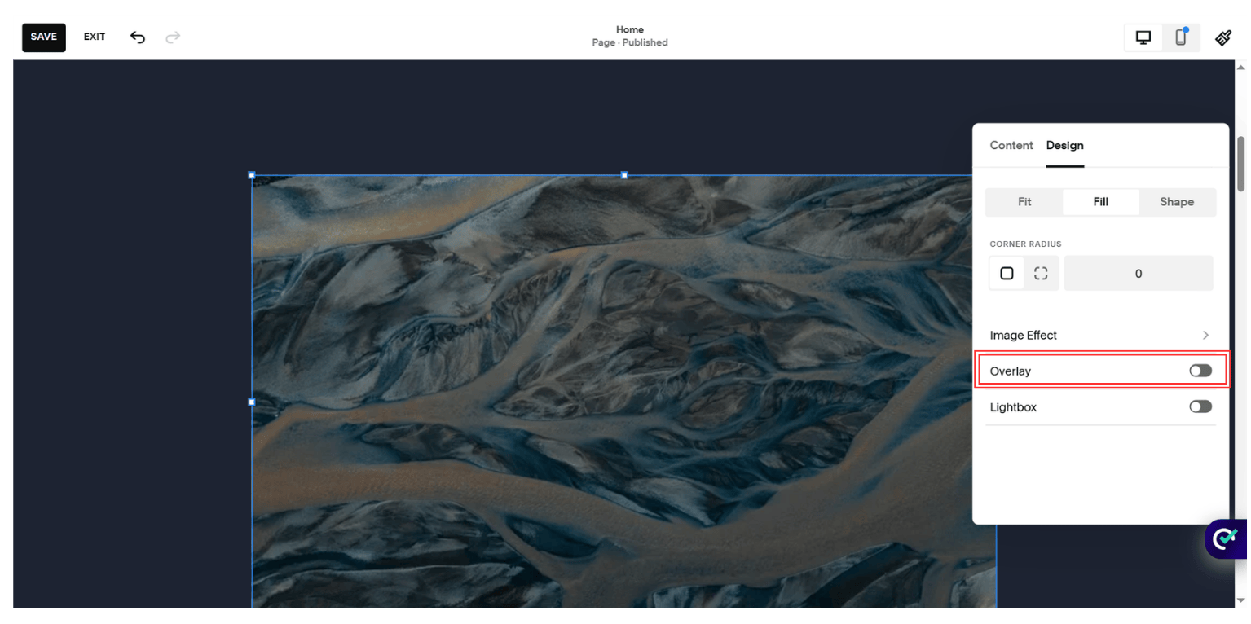Open site styles paintbrush icon
This screenshot has height=624, width=1251.
point(1223,37)
